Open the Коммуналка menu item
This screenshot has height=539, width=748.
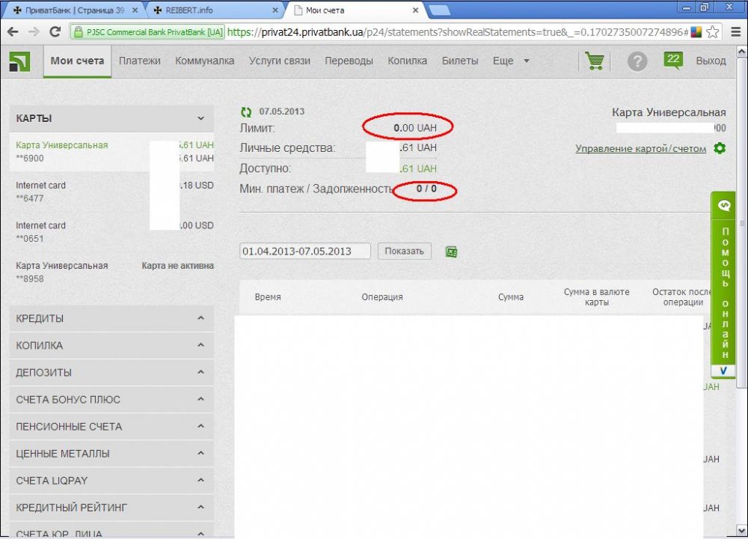pyautogui.click(x=205, y=61)
